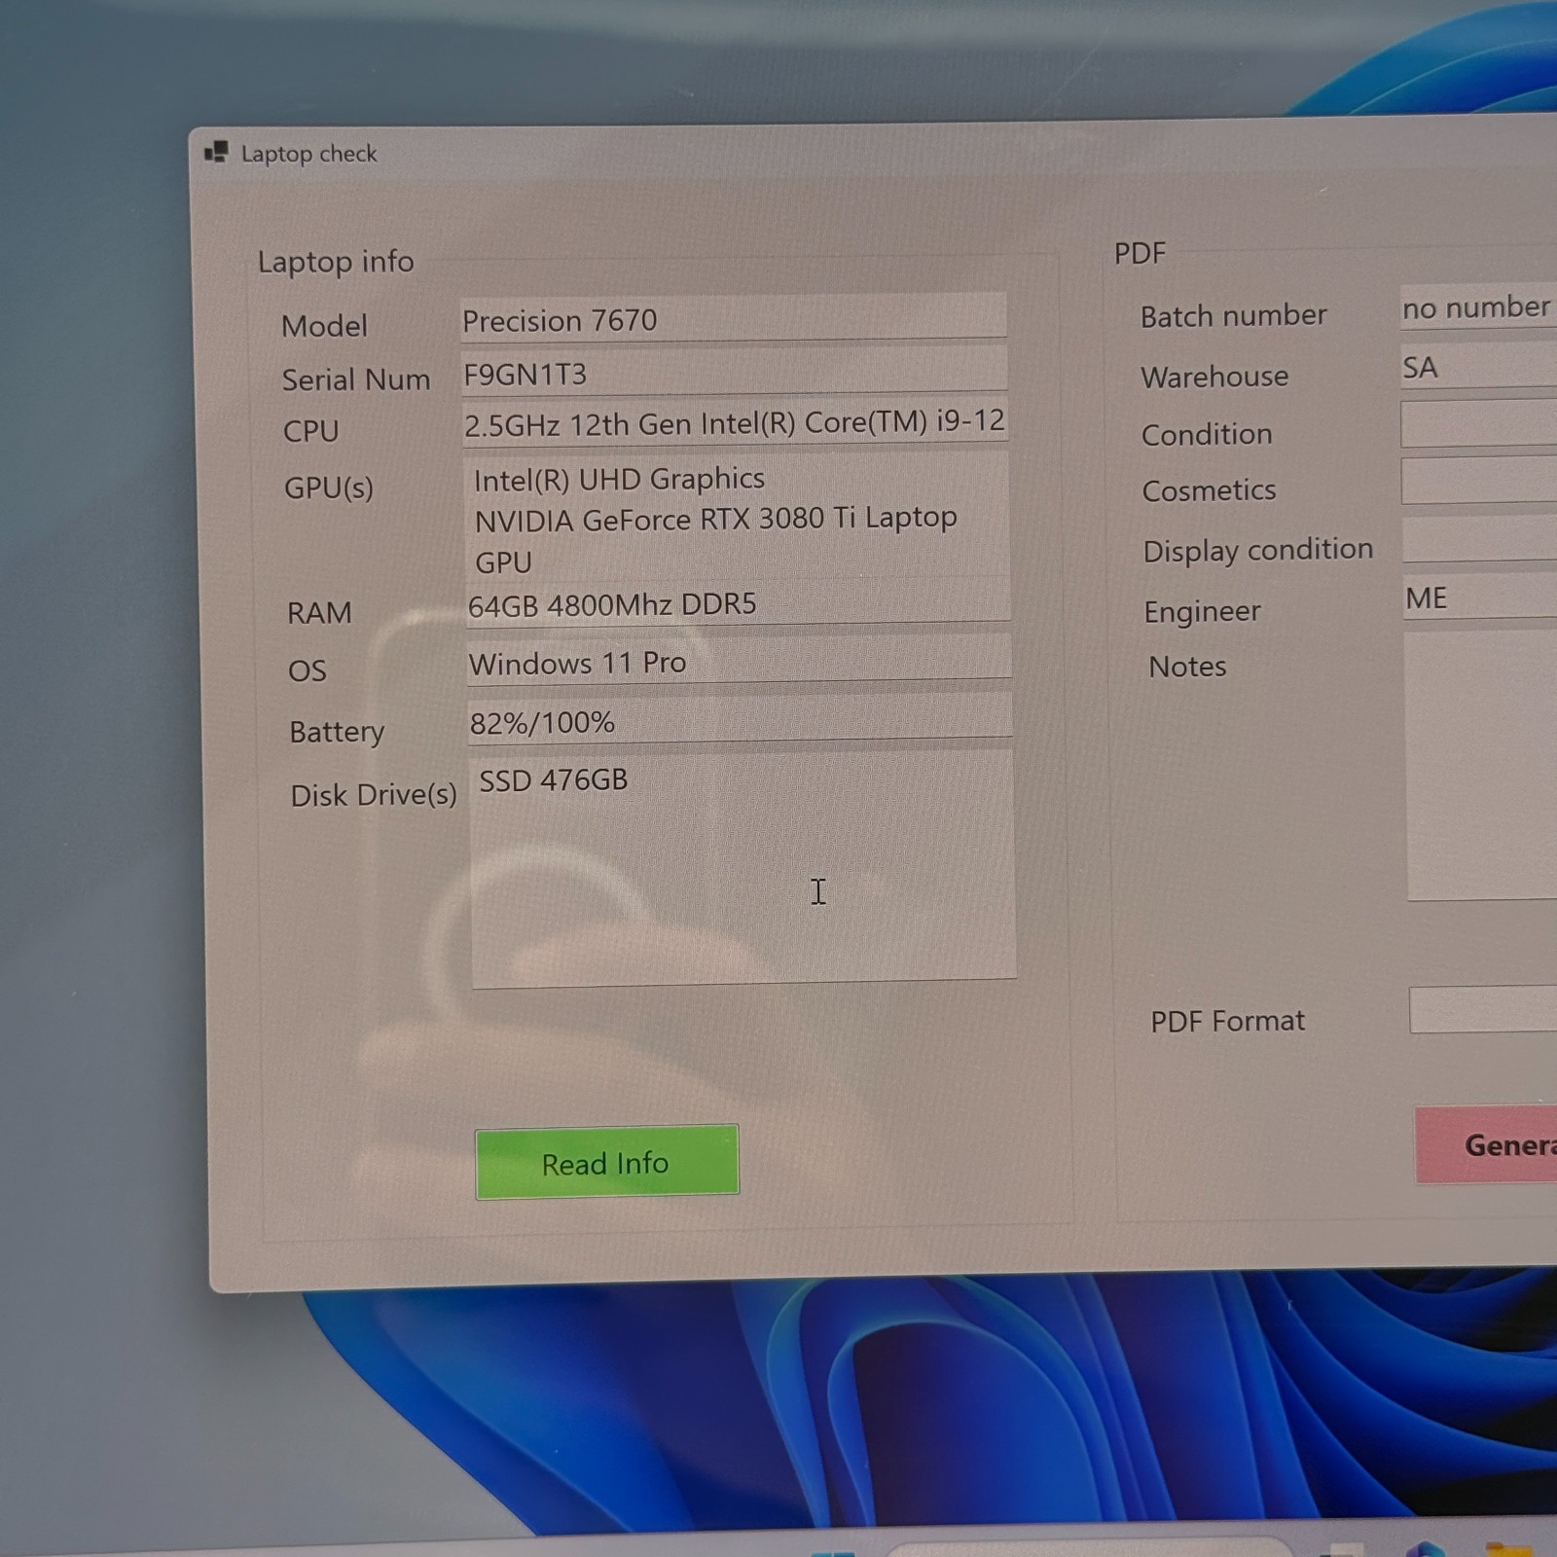The width and height of the screenshot is (1557, 1557).
Task: Click the 'Laptop info' group label
Action: coord(336,262)
